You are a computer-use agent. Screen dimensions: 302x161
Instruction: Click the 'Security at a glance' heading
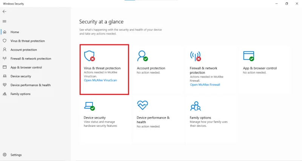pyautogui.click(x=101, y=22)
